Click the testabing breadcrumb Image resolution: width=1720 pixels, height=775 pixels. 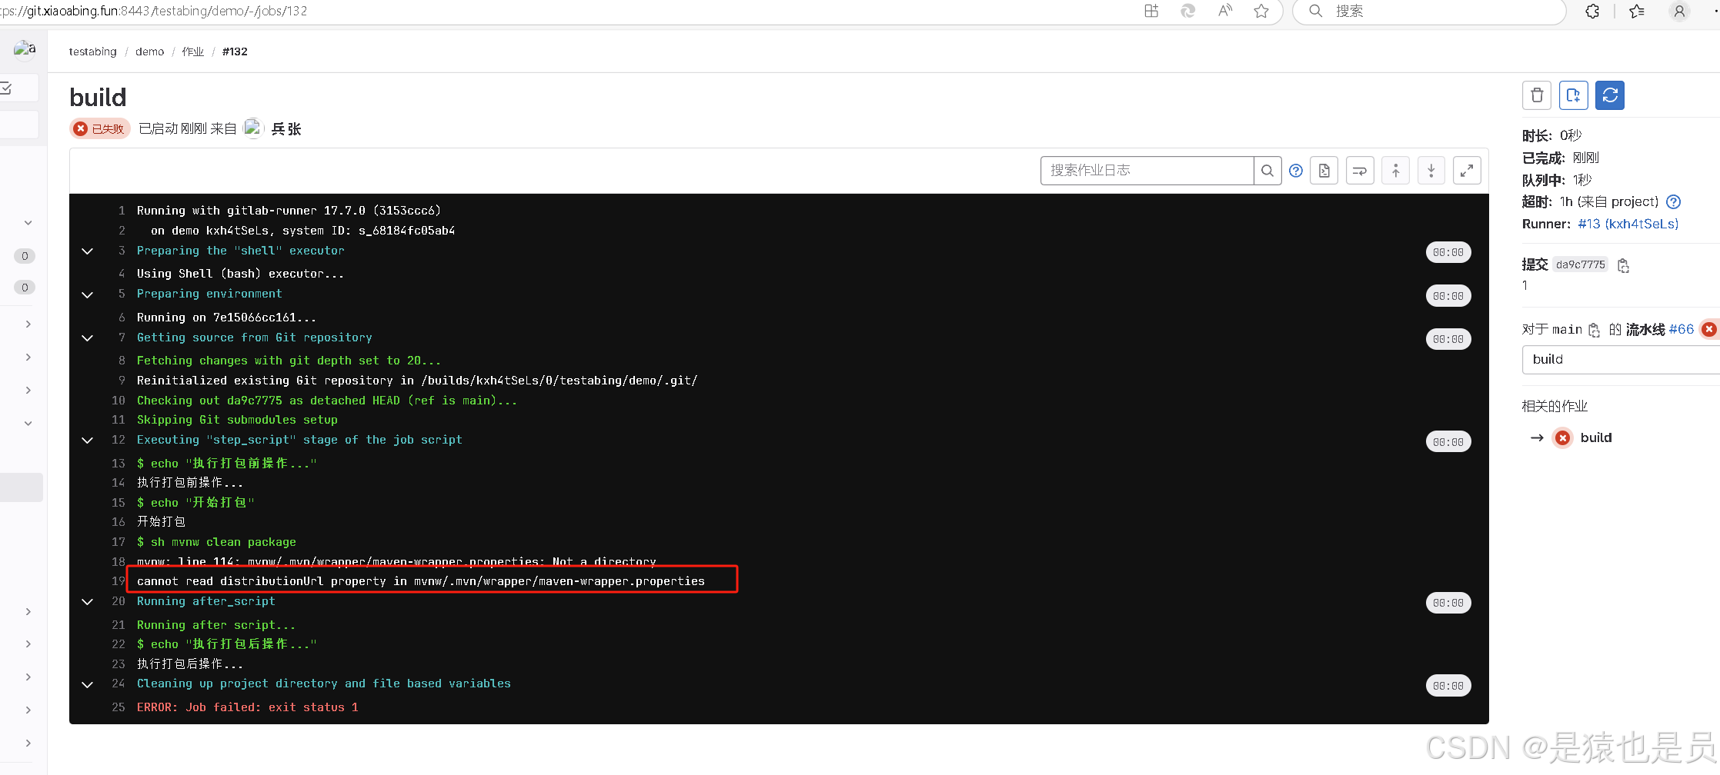coord(92,52)
